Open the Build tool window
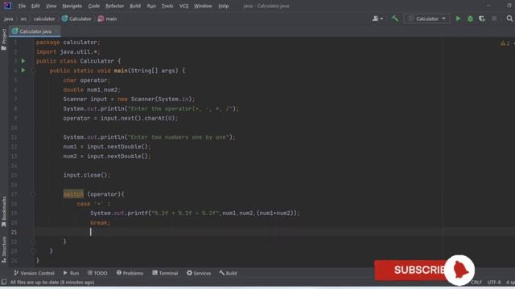 click(228, 273)
